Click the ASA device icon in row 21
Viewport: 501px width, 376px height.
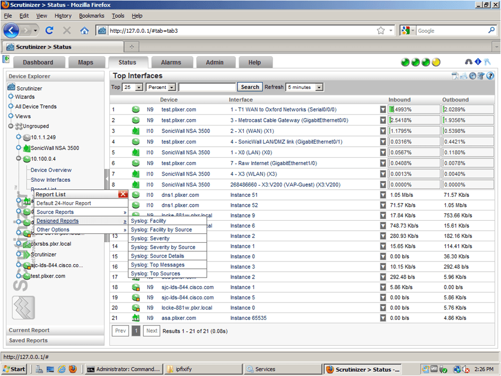(135, 318)
